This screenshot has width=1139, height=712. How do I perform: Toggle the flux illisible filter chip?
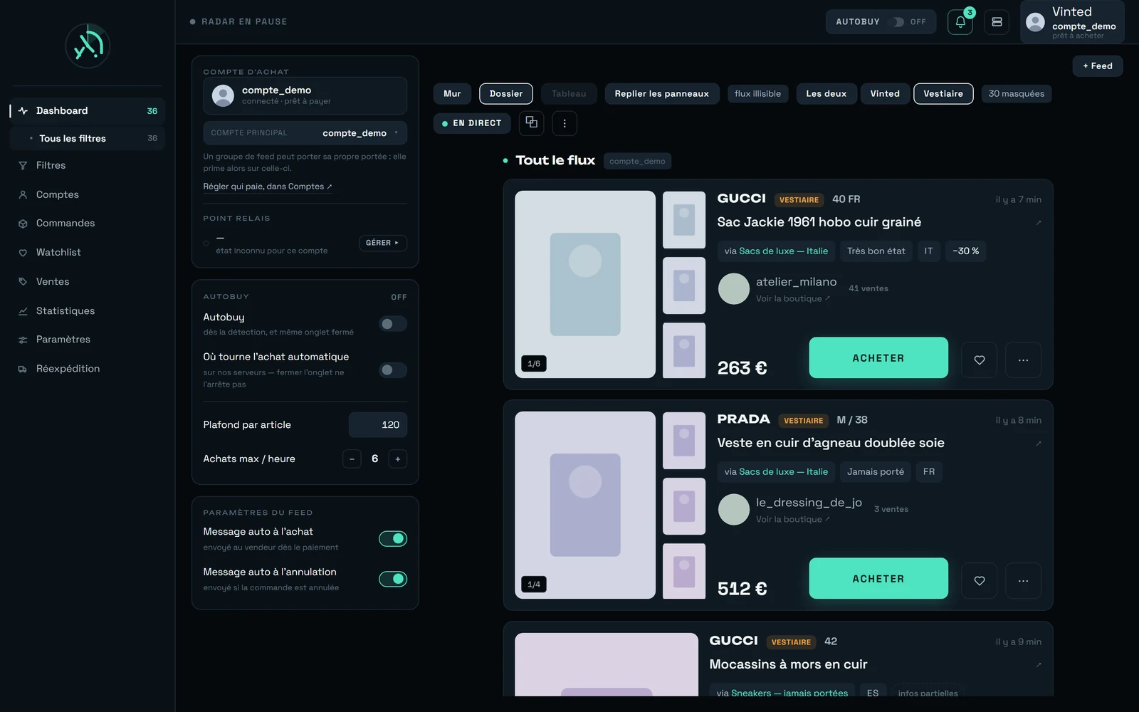[757, 94]
